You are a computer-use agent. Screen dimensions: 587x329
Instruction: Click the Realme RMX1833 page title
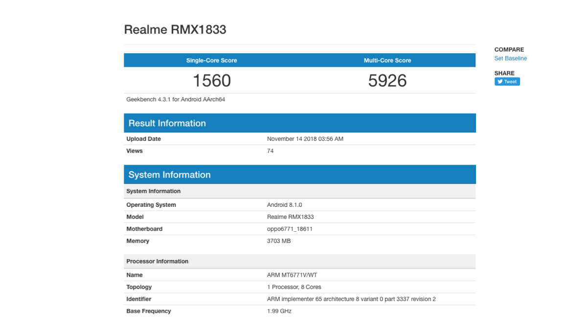click(175, 29)
